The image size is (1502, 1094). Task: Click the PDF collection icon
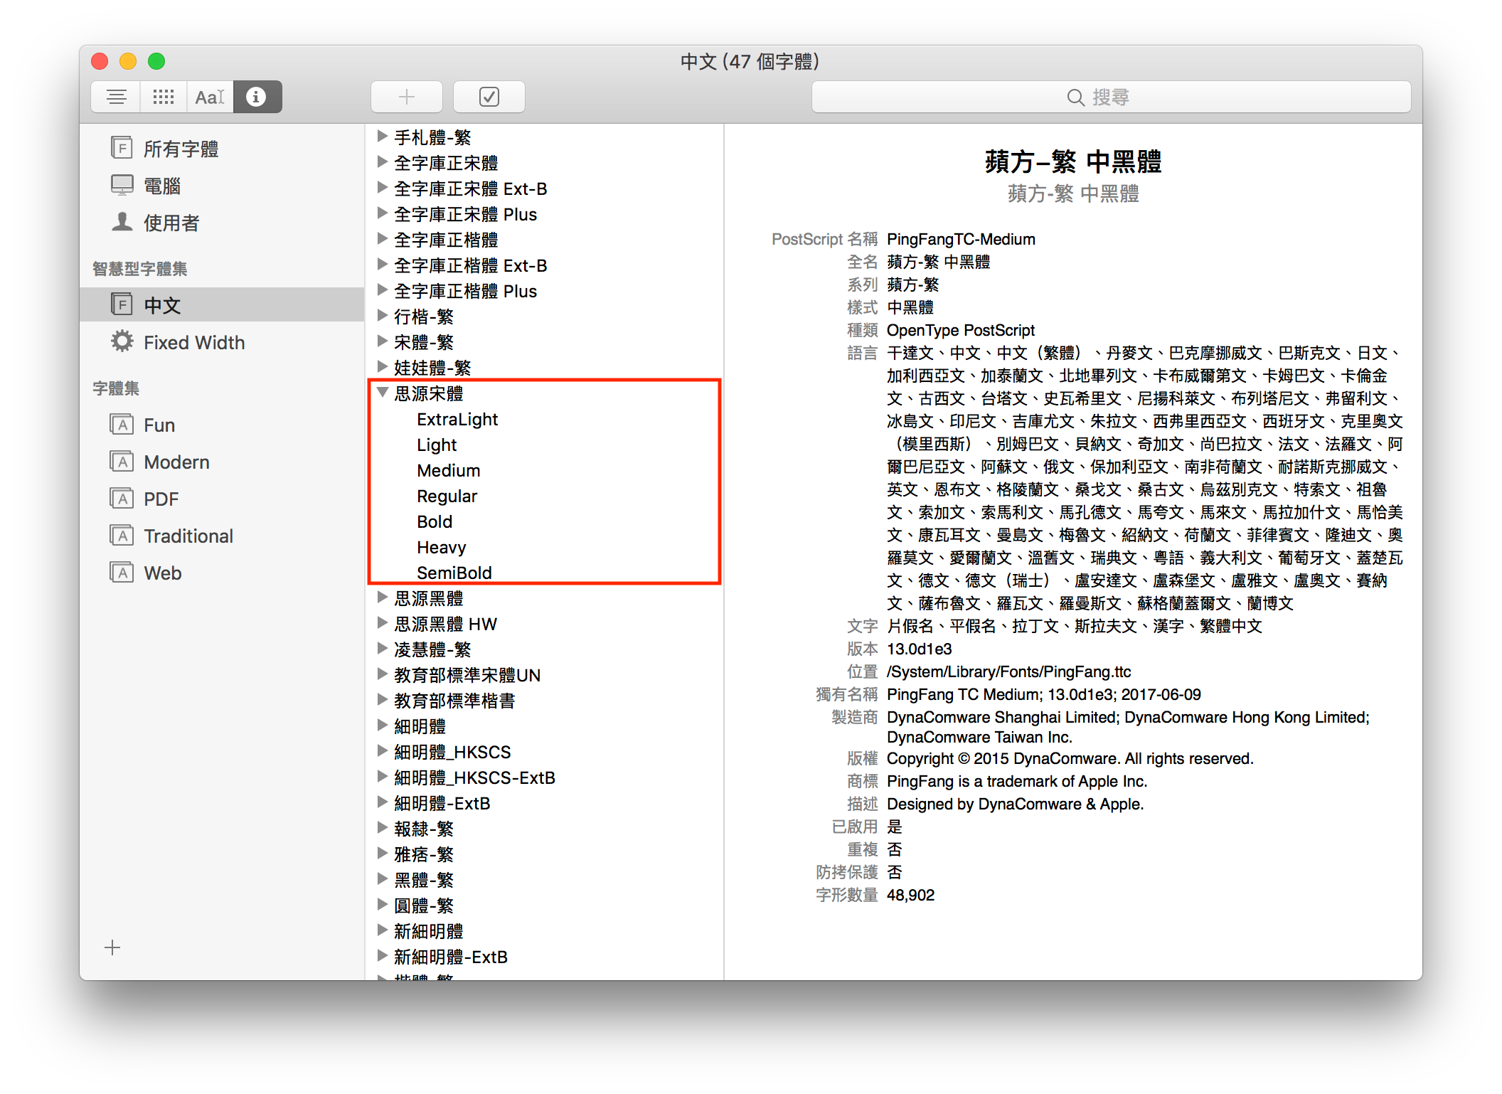[122, 499]
